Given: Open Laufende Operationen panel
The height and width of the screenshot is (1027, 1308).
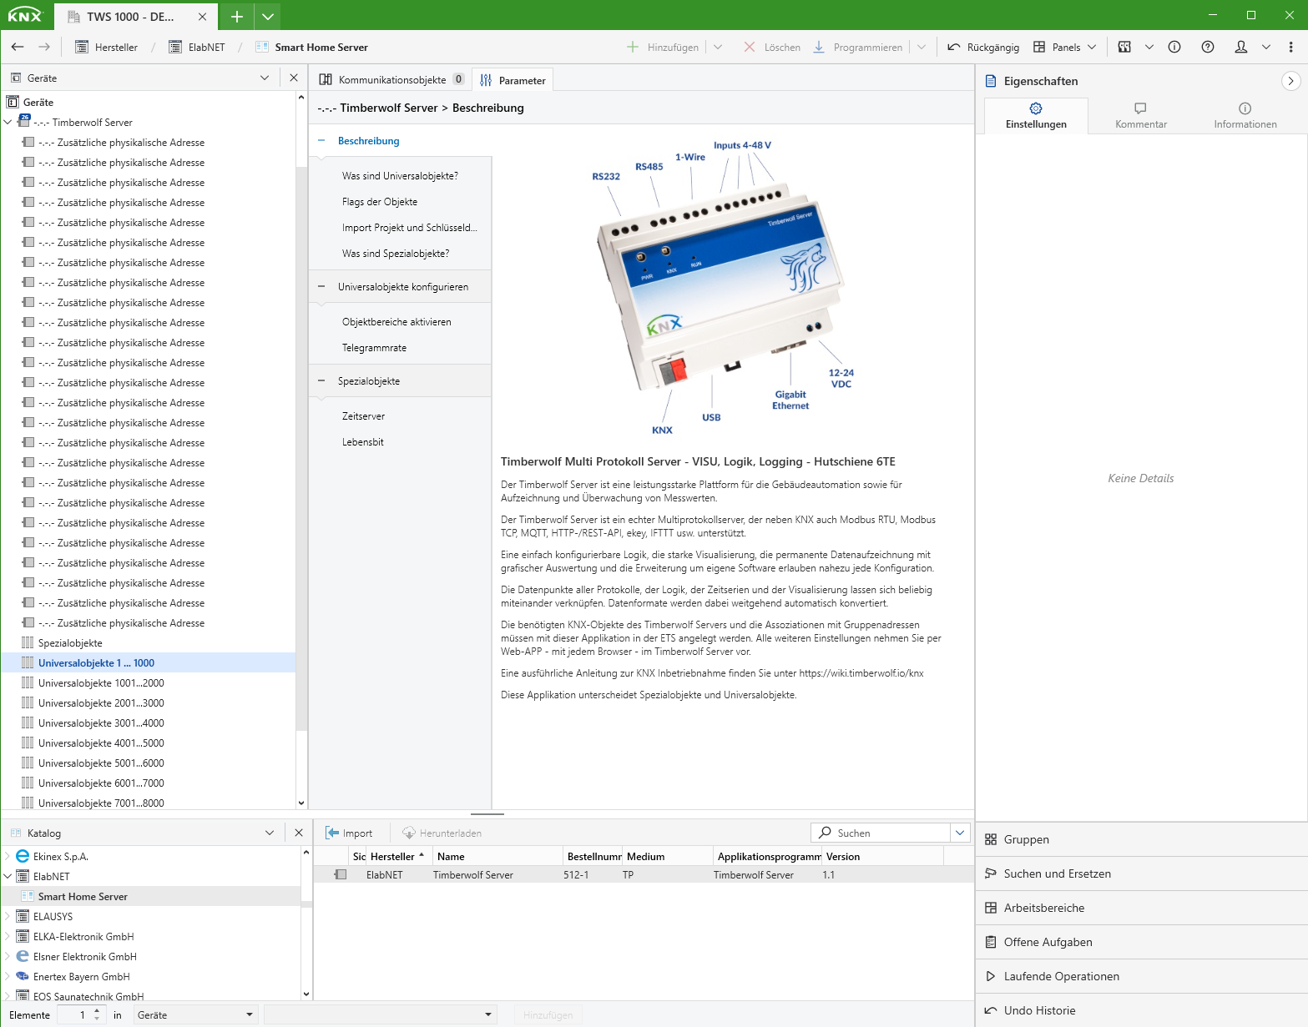Looking at the screenshot, I should [1141, 976].
